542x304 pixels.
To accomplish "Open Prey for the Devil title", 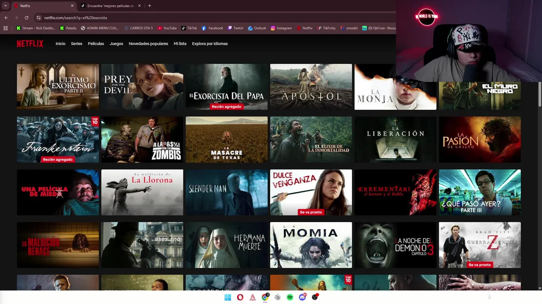I will [142, 87].
